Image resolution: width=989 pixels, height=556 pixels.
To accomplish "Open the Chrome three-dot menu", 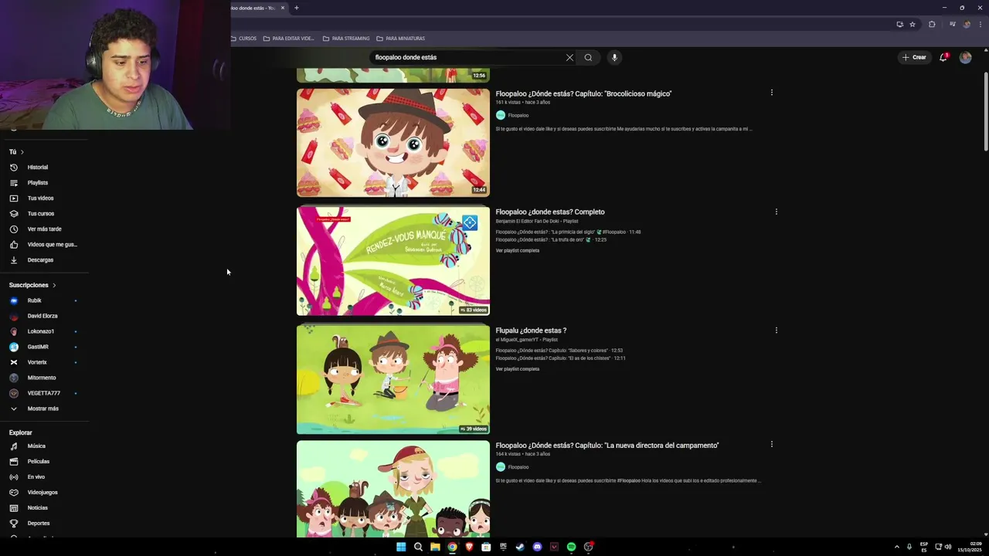I will (980, 24).
